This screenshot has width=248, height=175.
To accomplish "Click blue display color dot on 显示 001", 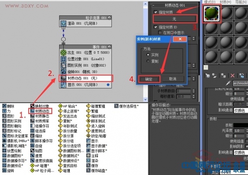I will point(108,85).
